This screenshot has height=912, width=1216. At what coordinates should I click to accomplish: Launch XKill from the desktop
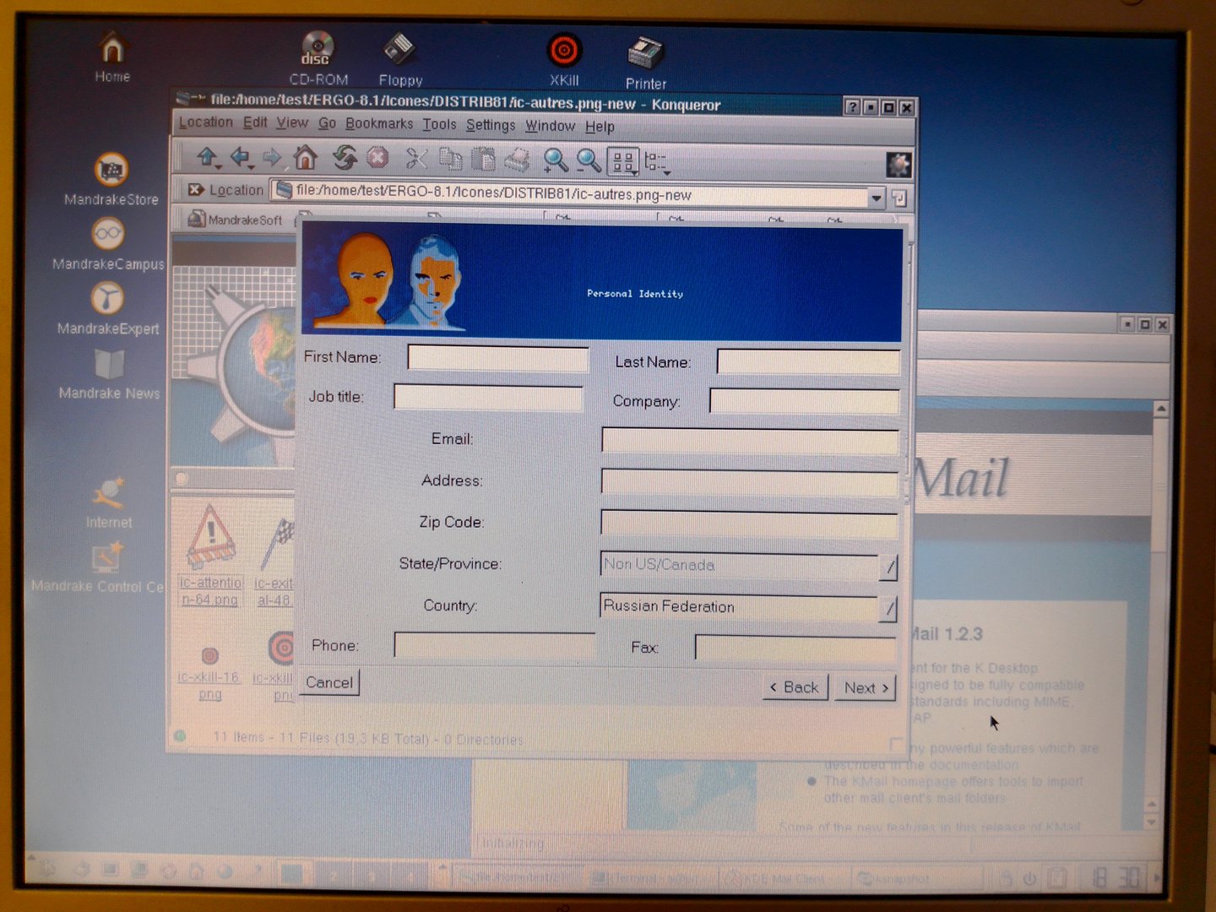[x=564, y=60]
